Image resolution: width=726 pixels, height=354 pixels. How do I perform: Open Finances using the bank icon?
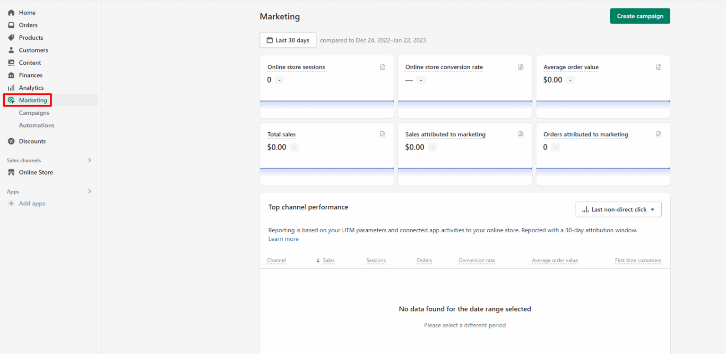[x=11, y=75]
